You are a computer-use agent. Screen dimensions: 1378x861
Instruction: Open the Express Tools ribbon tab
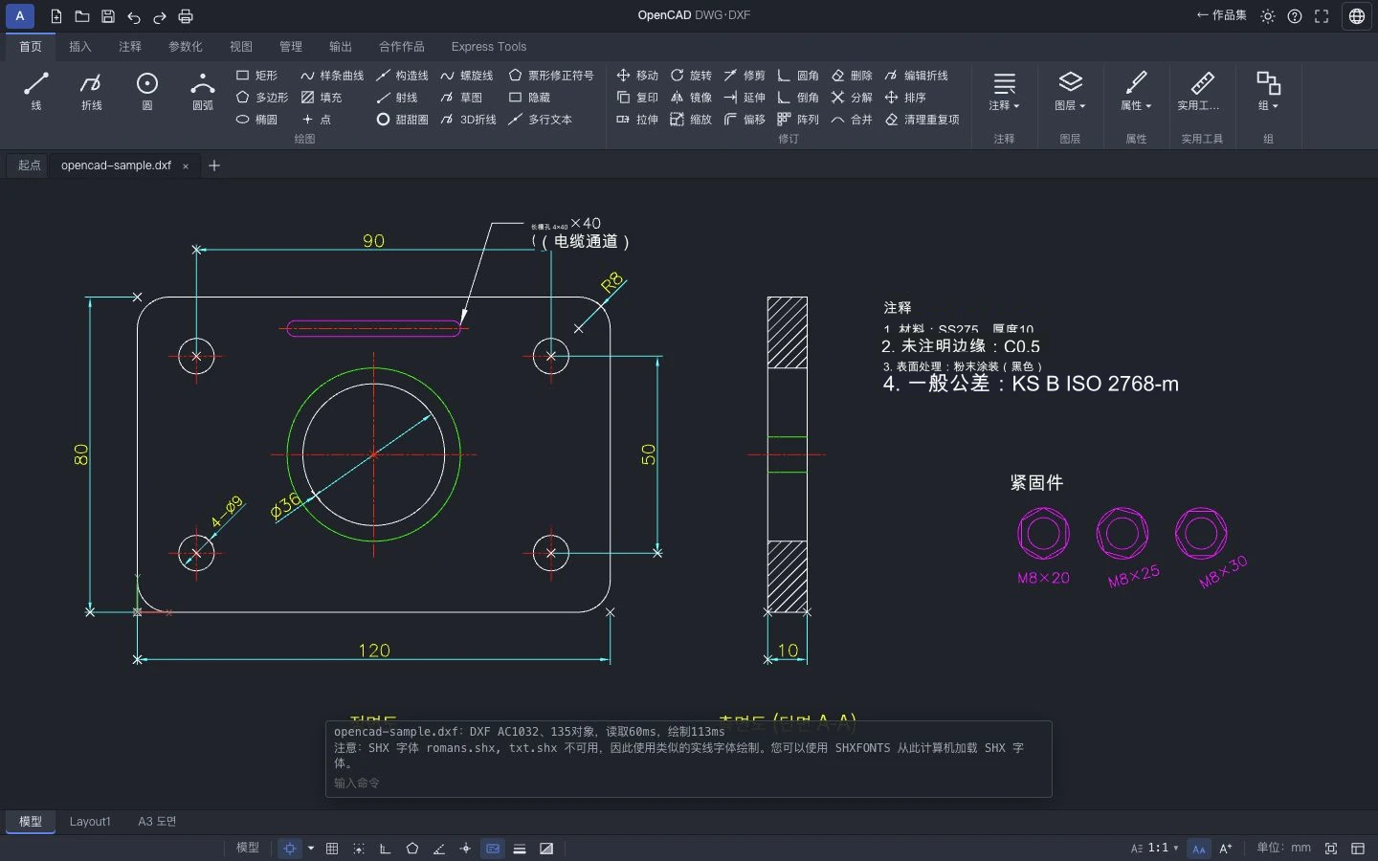(489, 47)
